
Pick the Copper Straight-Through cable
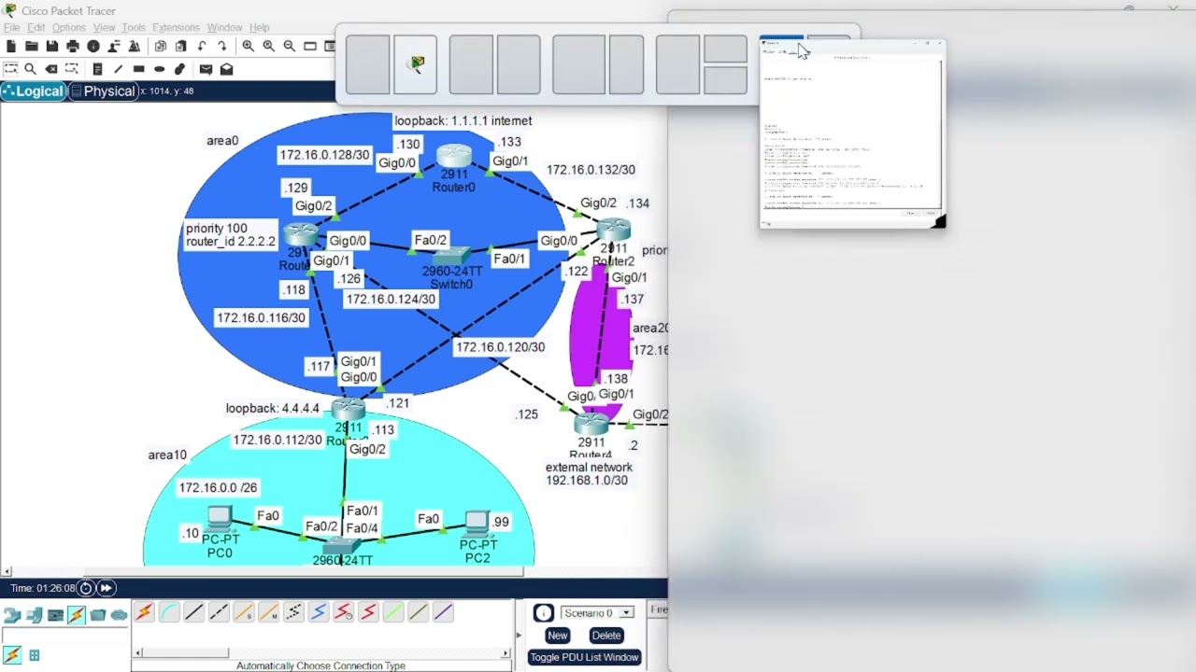coord(193,612)
